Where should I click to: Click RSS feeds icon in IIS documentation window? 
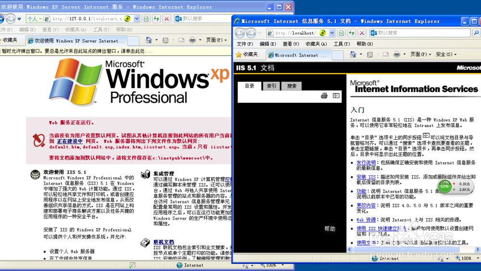pos(370,55)
